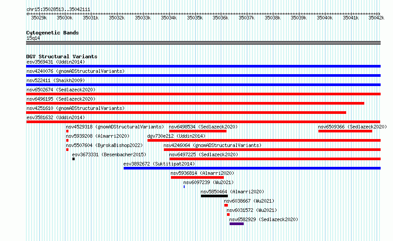Click the 35038k ruler tick label

tap(272, 18)
